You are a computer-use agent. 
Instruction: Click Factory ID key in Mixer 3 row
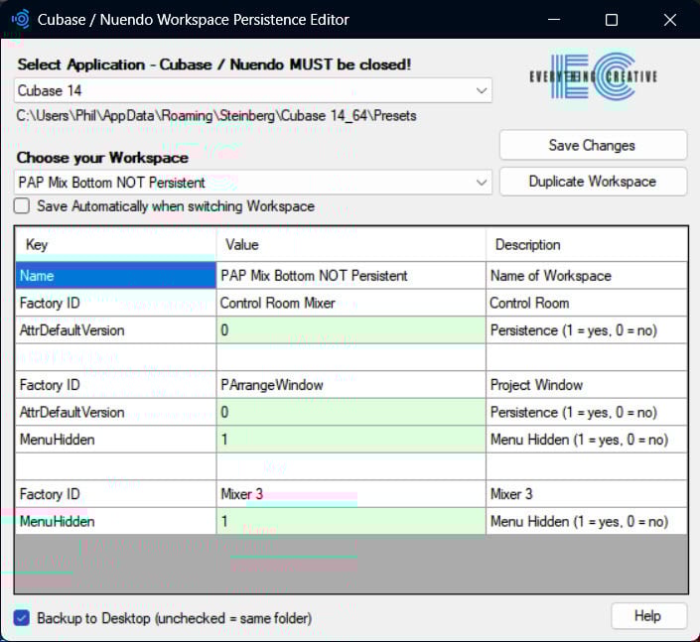(116, 494)
